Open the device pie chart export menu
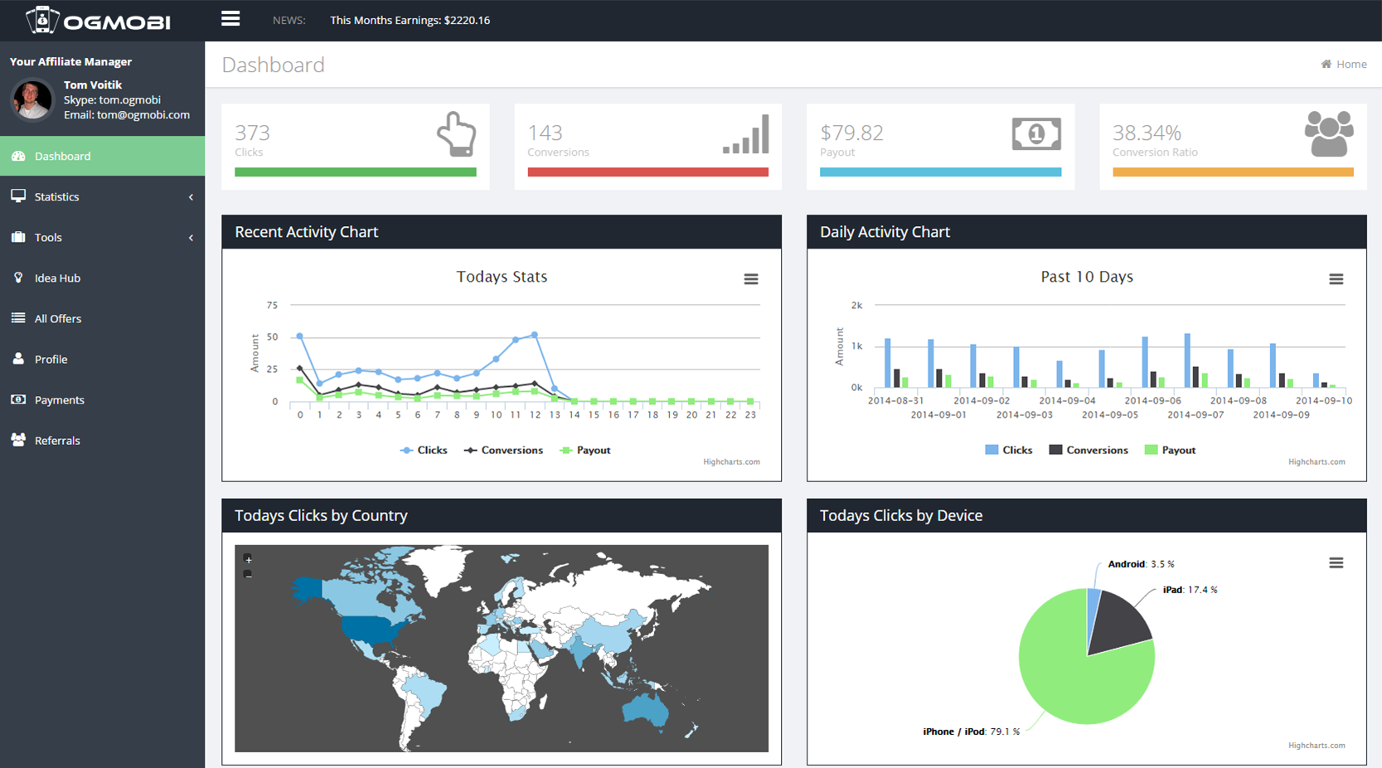This screenshot has height=768, width=1382. [x=1336, y=563]
